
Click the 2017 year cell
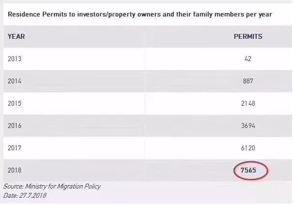[x=15, y=148]
